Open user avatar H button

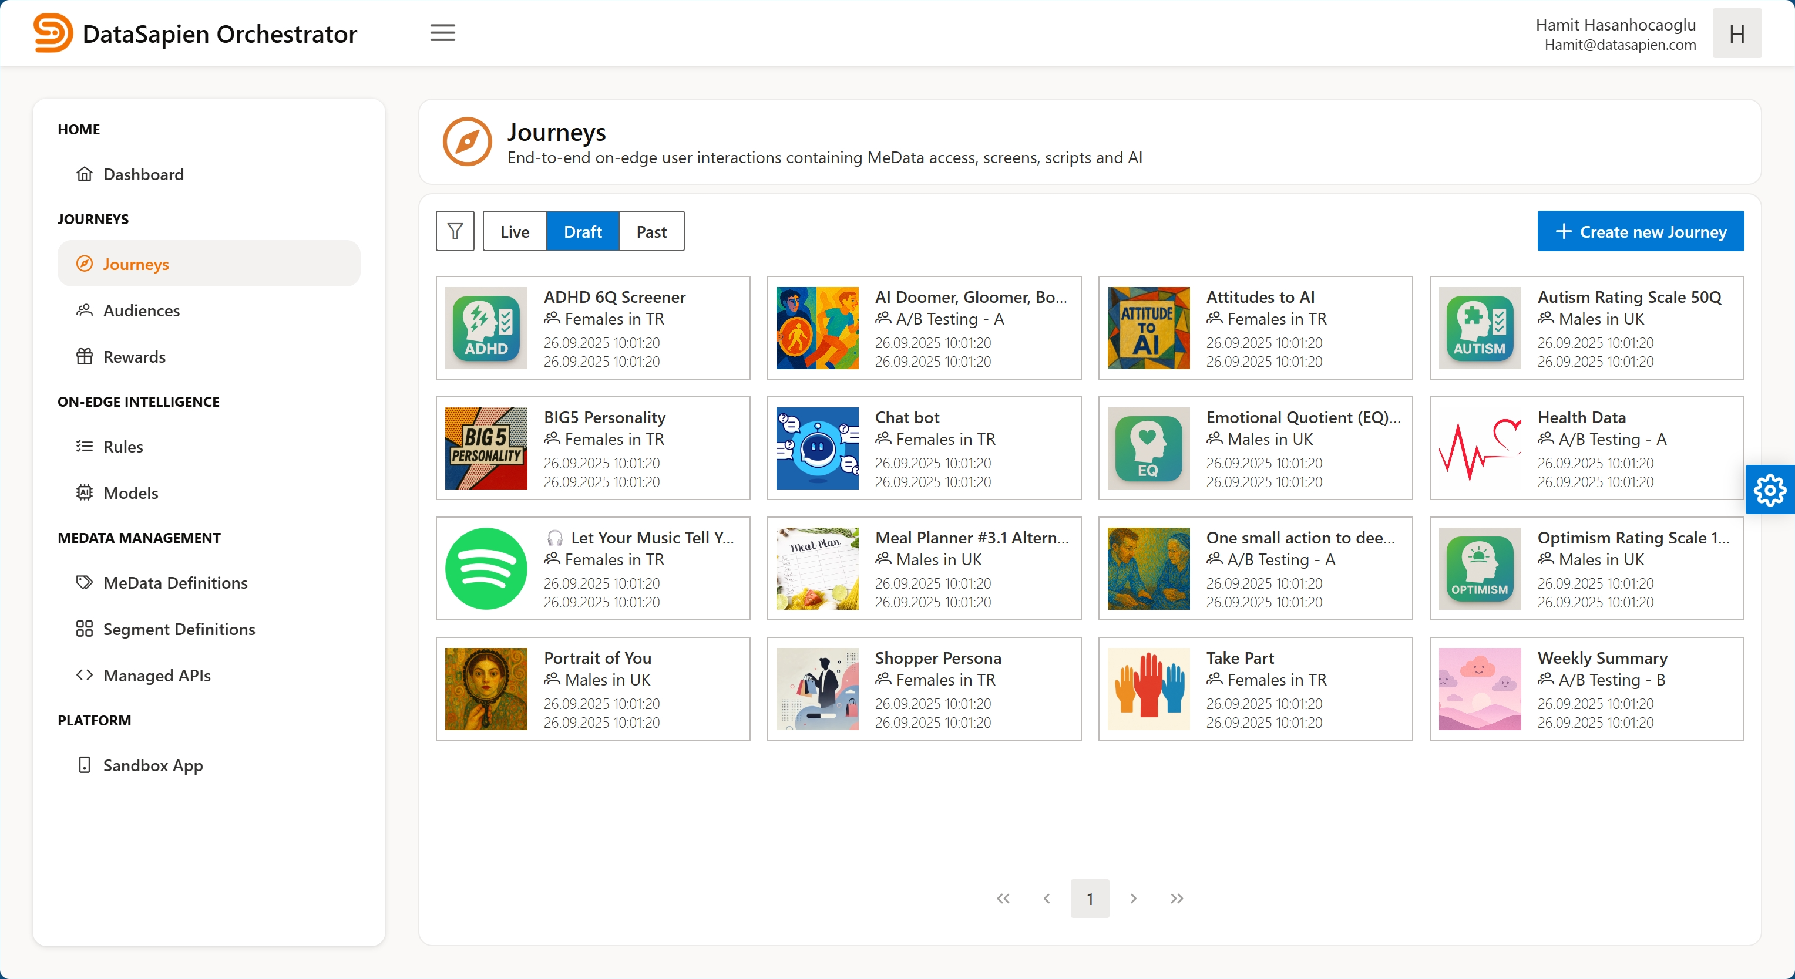tap(1736, 33)
